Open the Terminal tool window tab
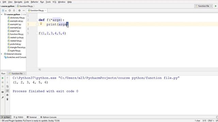The image size is (218, 122). (32, 117)
